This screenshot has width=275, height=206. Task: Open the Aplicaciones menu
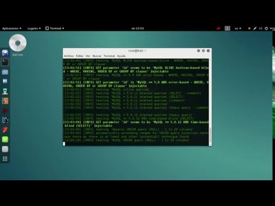(x=11, y=29)
